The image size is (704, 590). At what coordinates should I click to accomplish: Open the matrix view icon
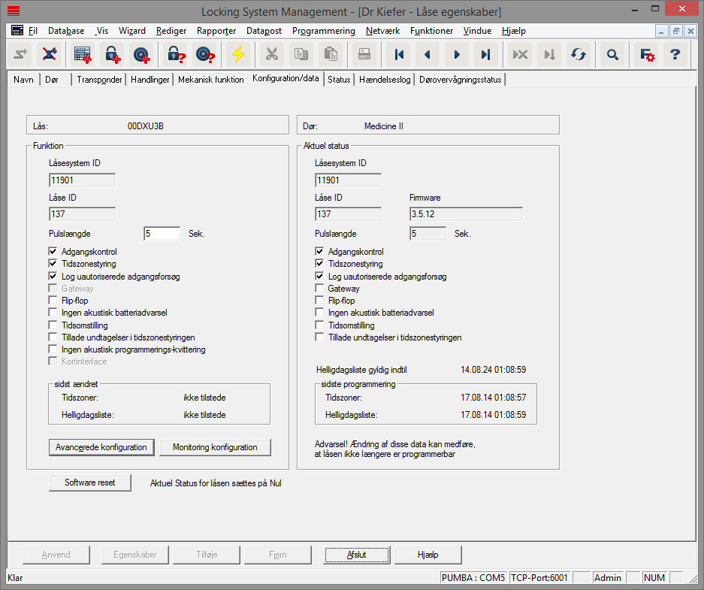click(83, 54)
